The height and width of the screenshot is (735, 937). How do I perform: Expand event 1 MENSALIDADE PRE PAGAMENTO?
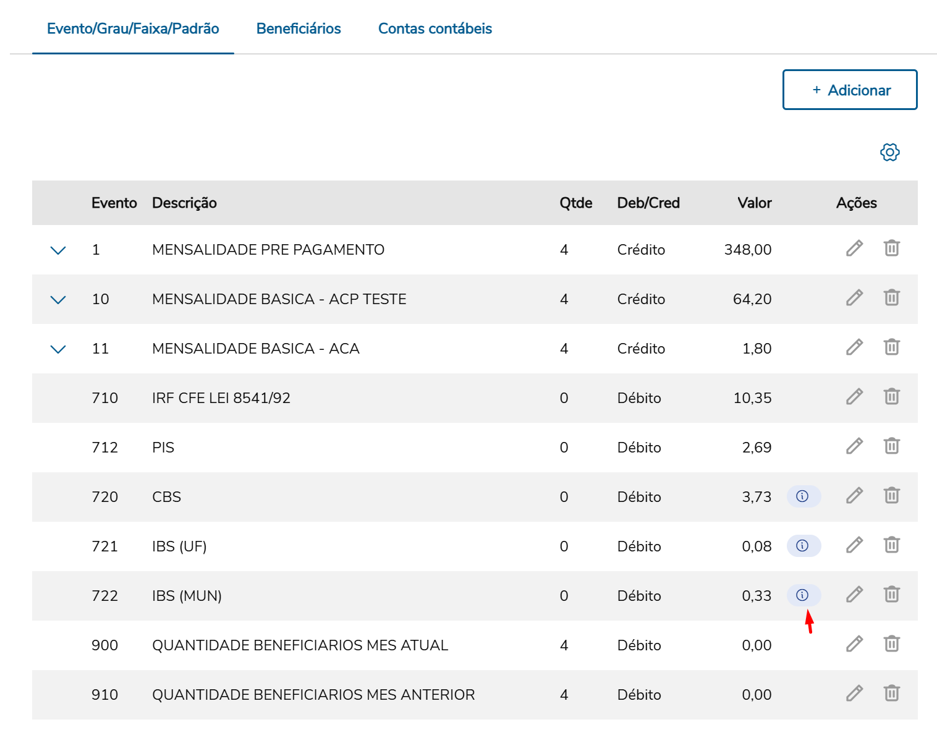click(58, 250)
